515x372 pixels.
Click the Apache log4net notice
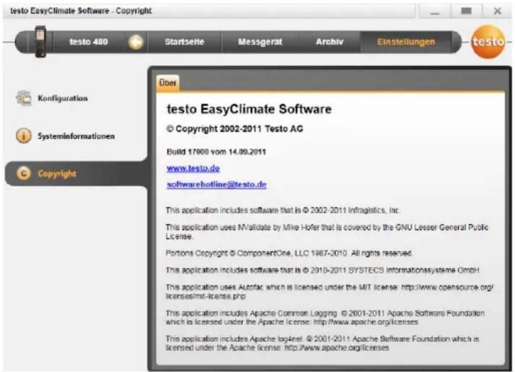[322, 343]
